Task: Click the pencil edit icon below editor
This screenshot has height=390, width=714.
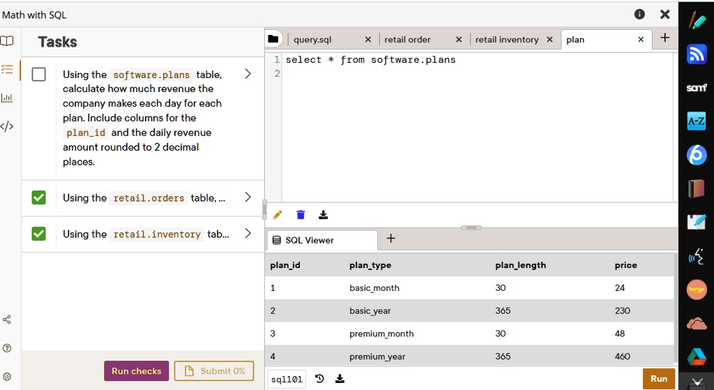Action: click(x=278, y=215)
